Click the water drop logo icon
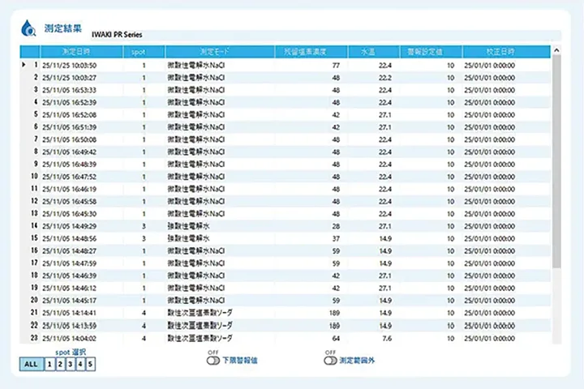Viewport: 584px width, 389px height. tap(28, 28)
